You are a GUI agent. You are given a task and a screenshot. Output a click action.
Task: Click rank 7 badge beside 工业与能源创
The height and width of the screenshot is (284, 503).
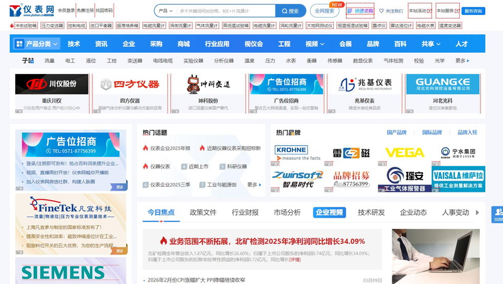click(202, 185)
